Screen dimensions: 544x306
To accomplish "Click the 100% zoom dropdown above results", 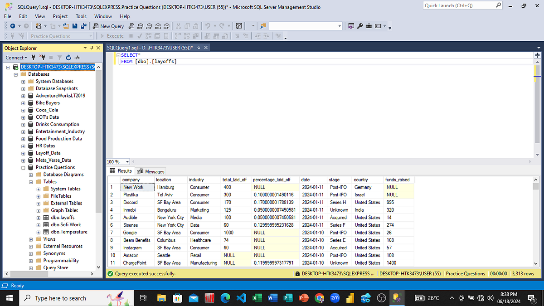I will (117, 162).
